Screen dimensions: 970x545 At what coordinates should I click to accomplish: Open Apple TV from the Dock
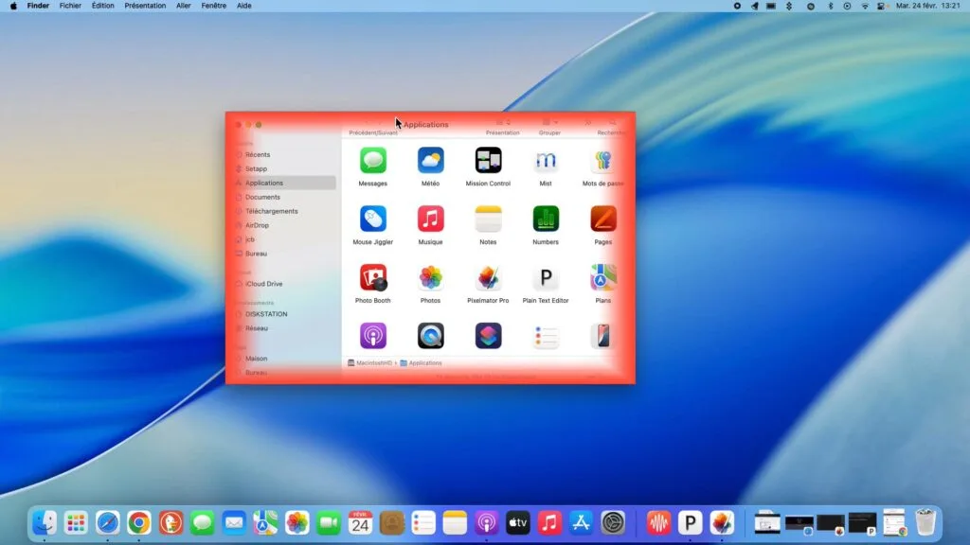point(518,523)
